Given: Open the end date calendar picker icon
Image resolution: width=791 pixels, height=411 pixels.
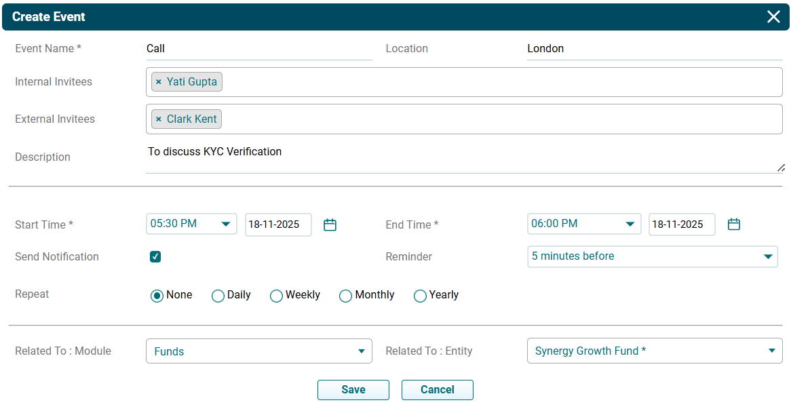Looking at the screenshot, I should pyautogui.click(x=733, y=224).
